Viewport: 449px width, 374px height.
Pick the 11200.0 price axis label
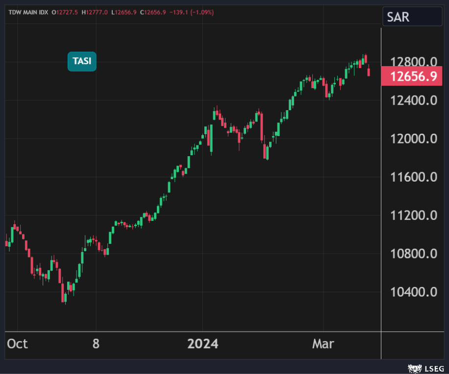point(413,215)
